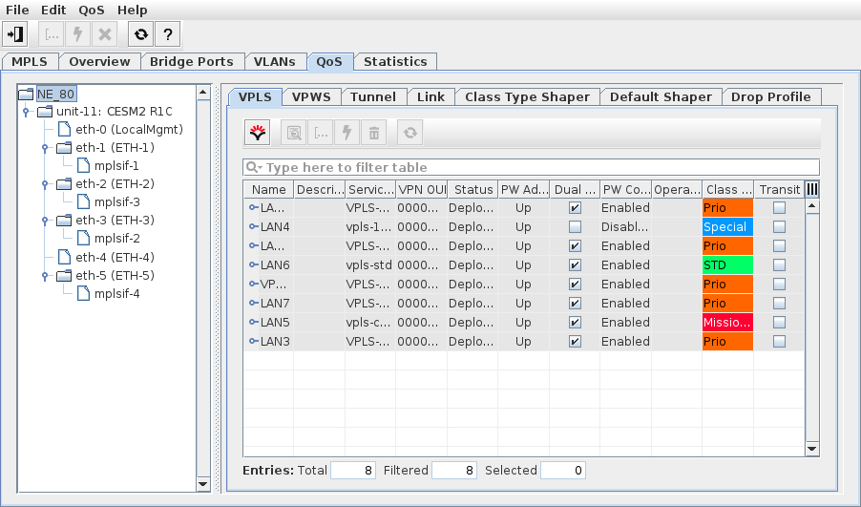Click the refresh icon in main toolbar
This screenshot has height=507, width=861.
tap(140, 34)
